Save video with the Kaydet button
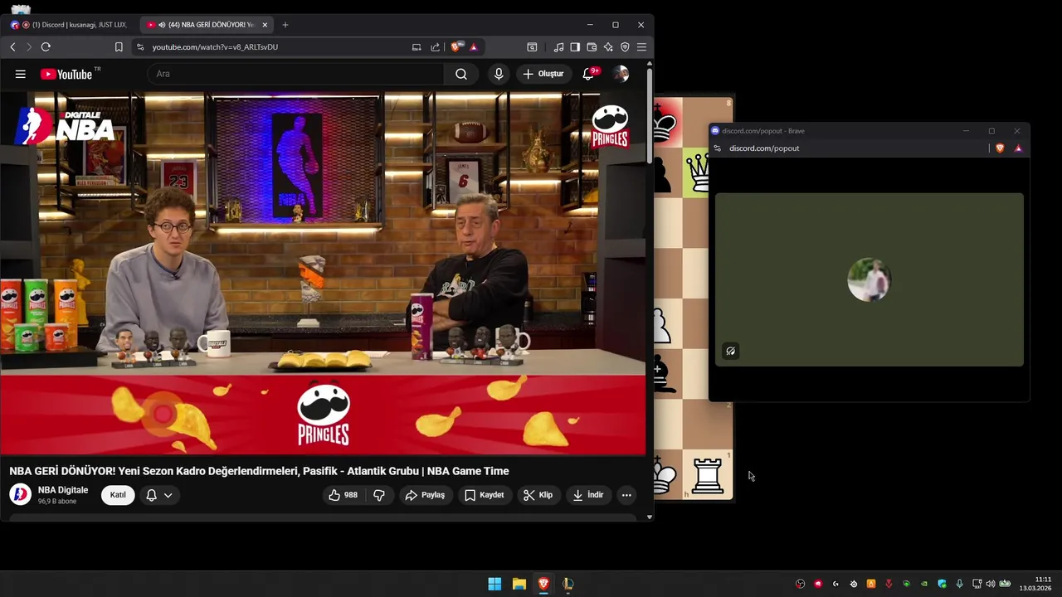This screenshot has width=1062, height=597. click(485, 495)
